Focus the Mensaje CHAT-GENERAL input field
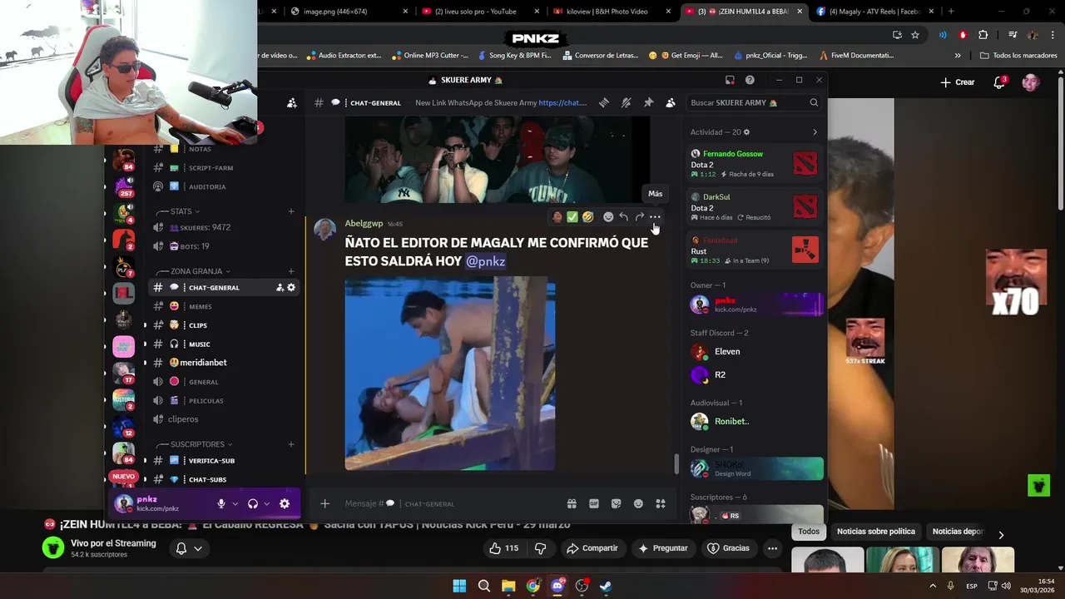 (x=449, y=503)
